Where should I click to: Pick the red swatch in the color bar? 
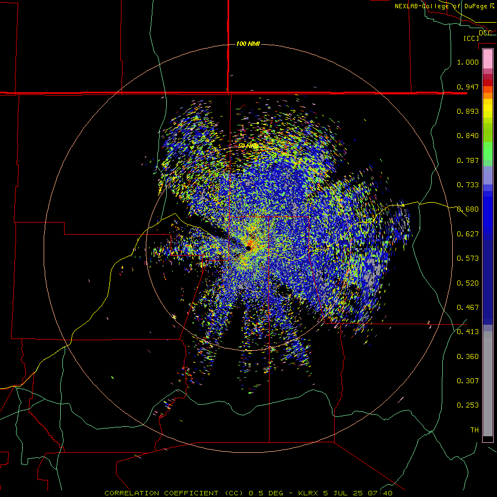488,83
